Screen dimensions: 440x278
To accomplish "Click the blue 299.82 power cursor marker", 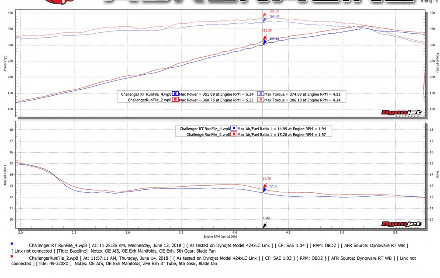I will pos(264,42).
